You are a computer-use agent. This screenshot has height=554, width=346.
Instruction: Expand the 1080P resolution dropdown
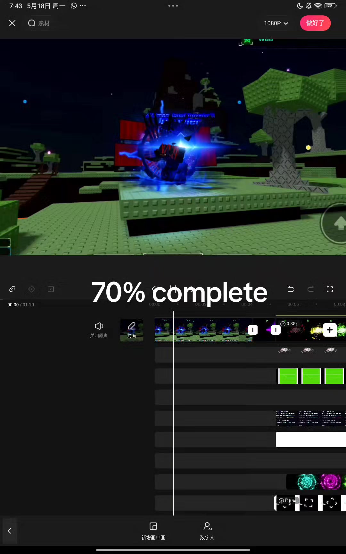276,23
